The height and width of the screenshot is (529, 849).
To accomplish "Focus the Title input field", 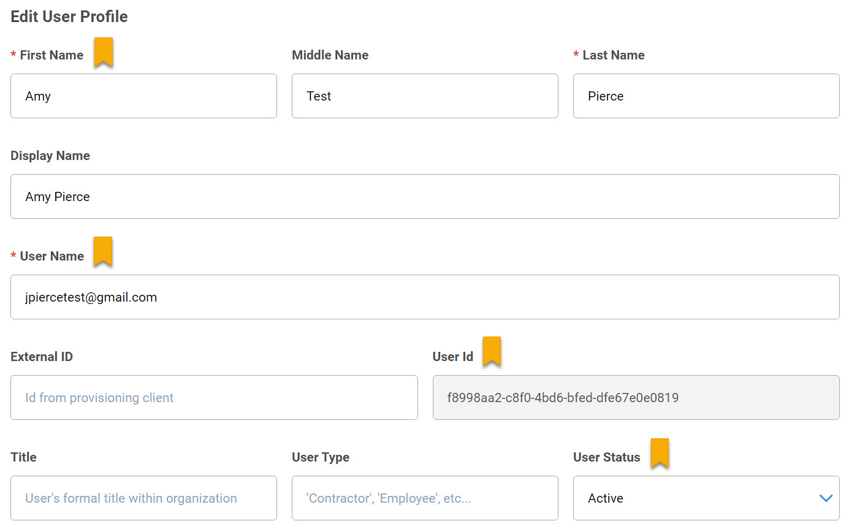I will [x=143, y=498].
